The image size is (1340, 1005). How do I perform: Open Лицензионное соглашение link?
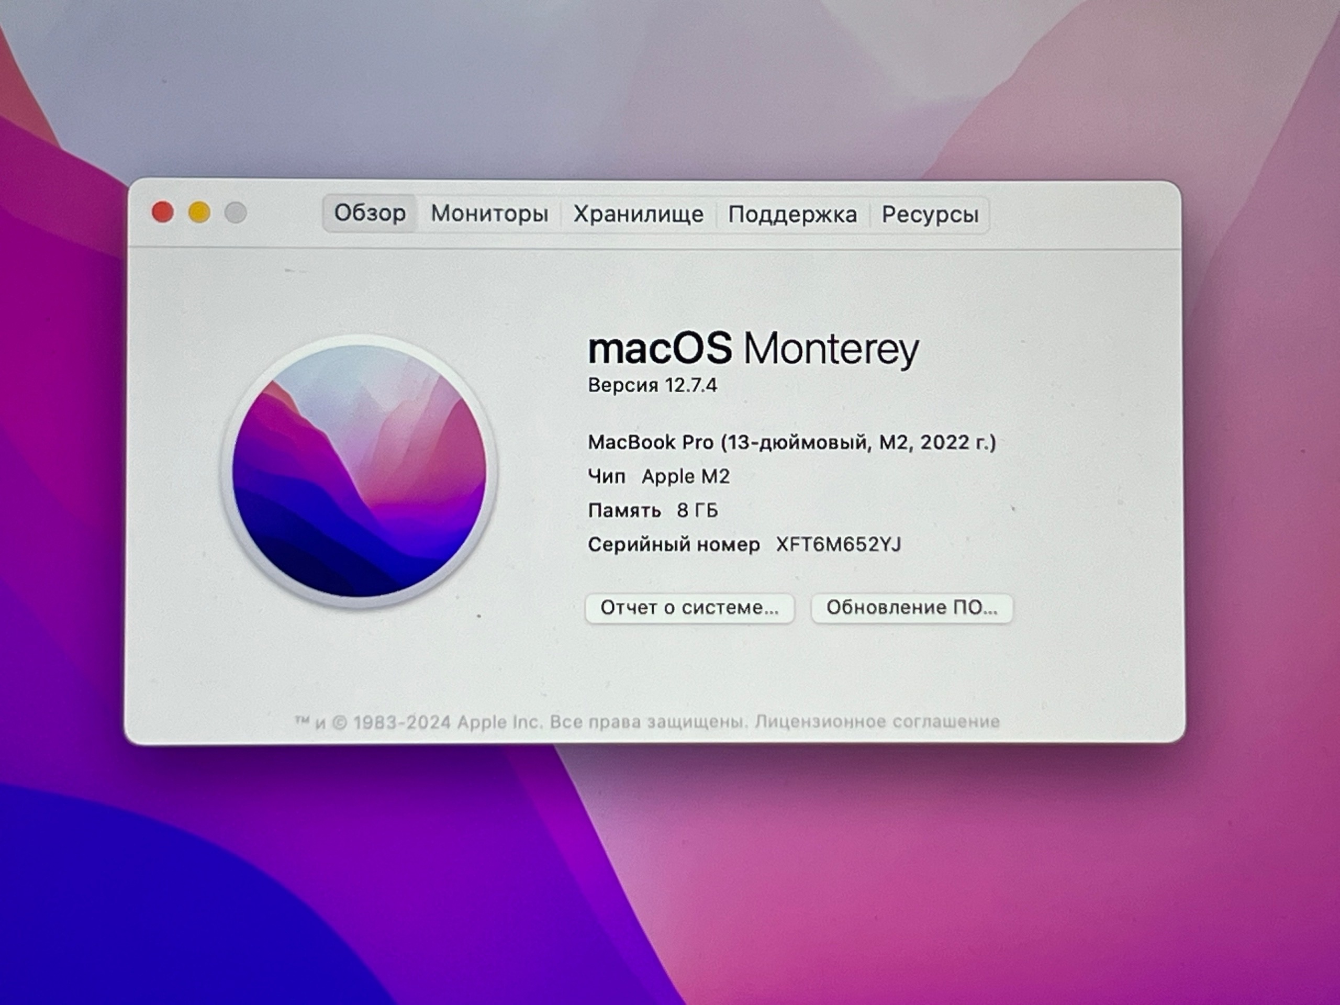[x=877, y=721]
